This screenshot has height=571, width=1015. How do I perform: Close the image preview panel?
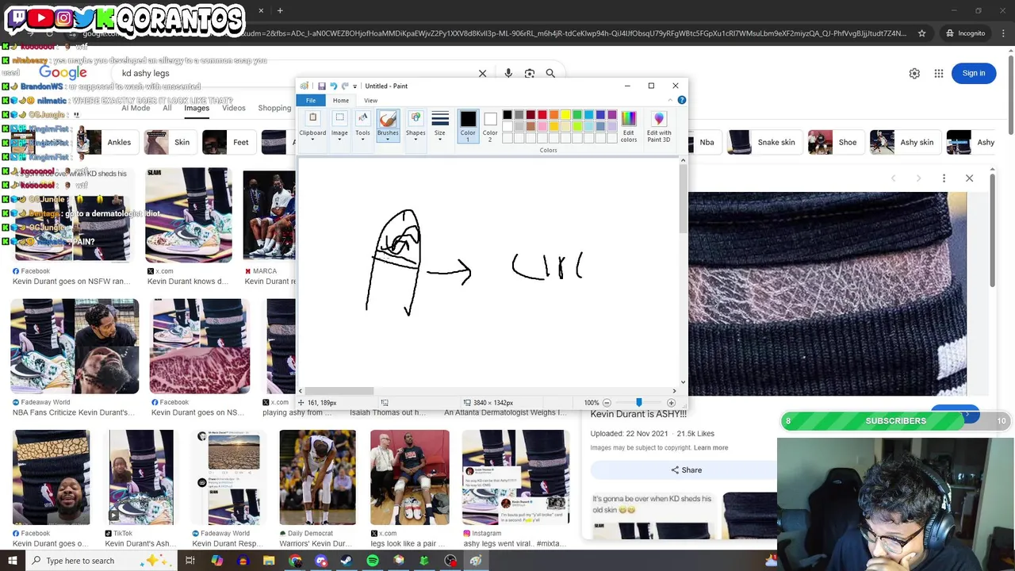coord(969,178)
